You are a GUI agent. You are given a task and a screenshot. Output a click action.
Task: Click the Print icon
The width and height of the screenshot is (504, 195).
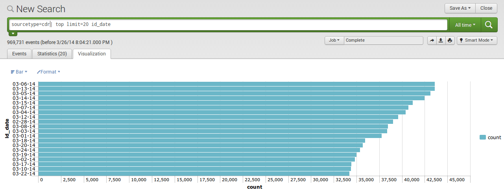tap(450, 40)
